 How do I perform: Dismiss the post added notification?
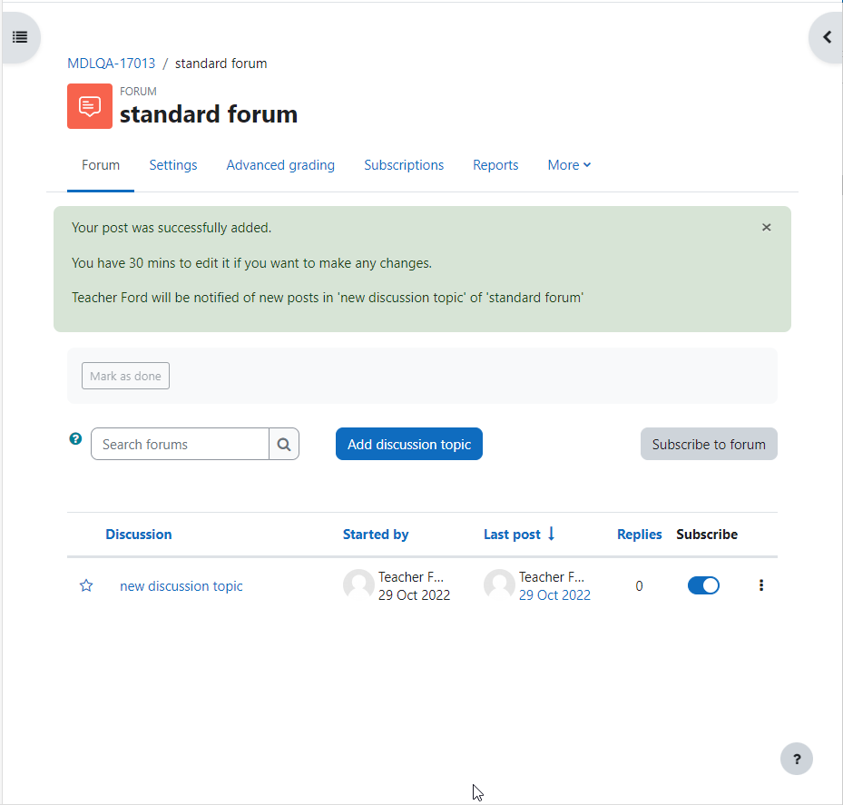pyautogui.click(x=766, y=228)
